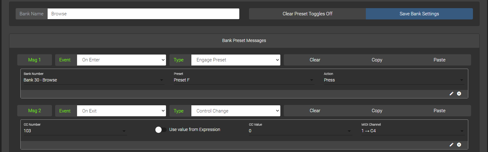Image resolution: width=488 pixels, height=152 pixels.
Task: Toggle Use value from Expression switch
Action: click(x=161, y=130)
